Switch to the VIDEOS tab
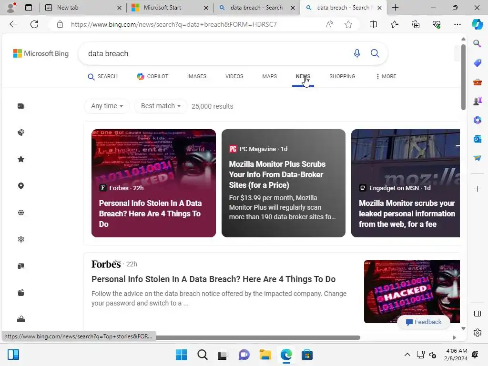Viewport: 488px width, 366px height. point(234,76)
